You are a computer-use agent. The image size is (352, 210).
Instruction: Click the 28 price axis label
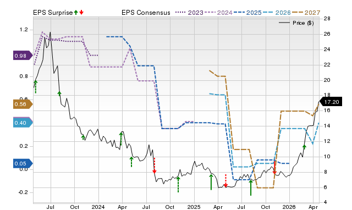327,19
